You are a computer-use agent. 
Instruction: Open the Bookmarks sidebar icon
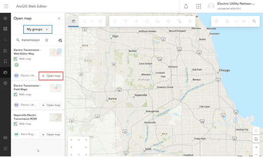(x=5, y=61)
